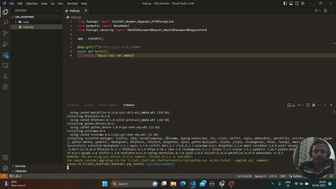This screenshot has height=189, width=336.
Task: Show hidden tray icons chevron
Action: pos(272,184)
